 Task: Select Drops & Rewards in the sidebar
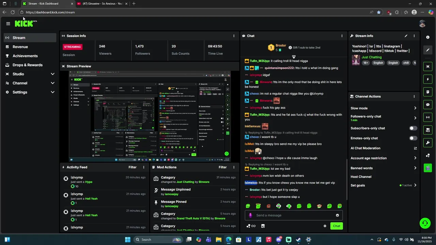30,65
